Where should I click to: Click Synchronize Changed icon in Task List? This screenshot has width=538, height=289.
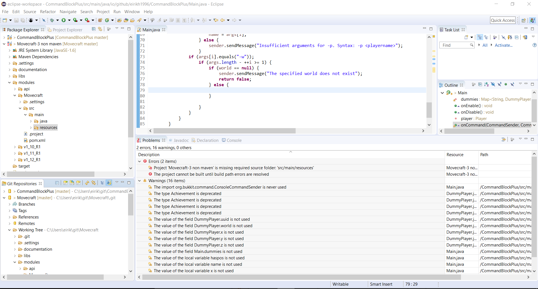point(525,37)
